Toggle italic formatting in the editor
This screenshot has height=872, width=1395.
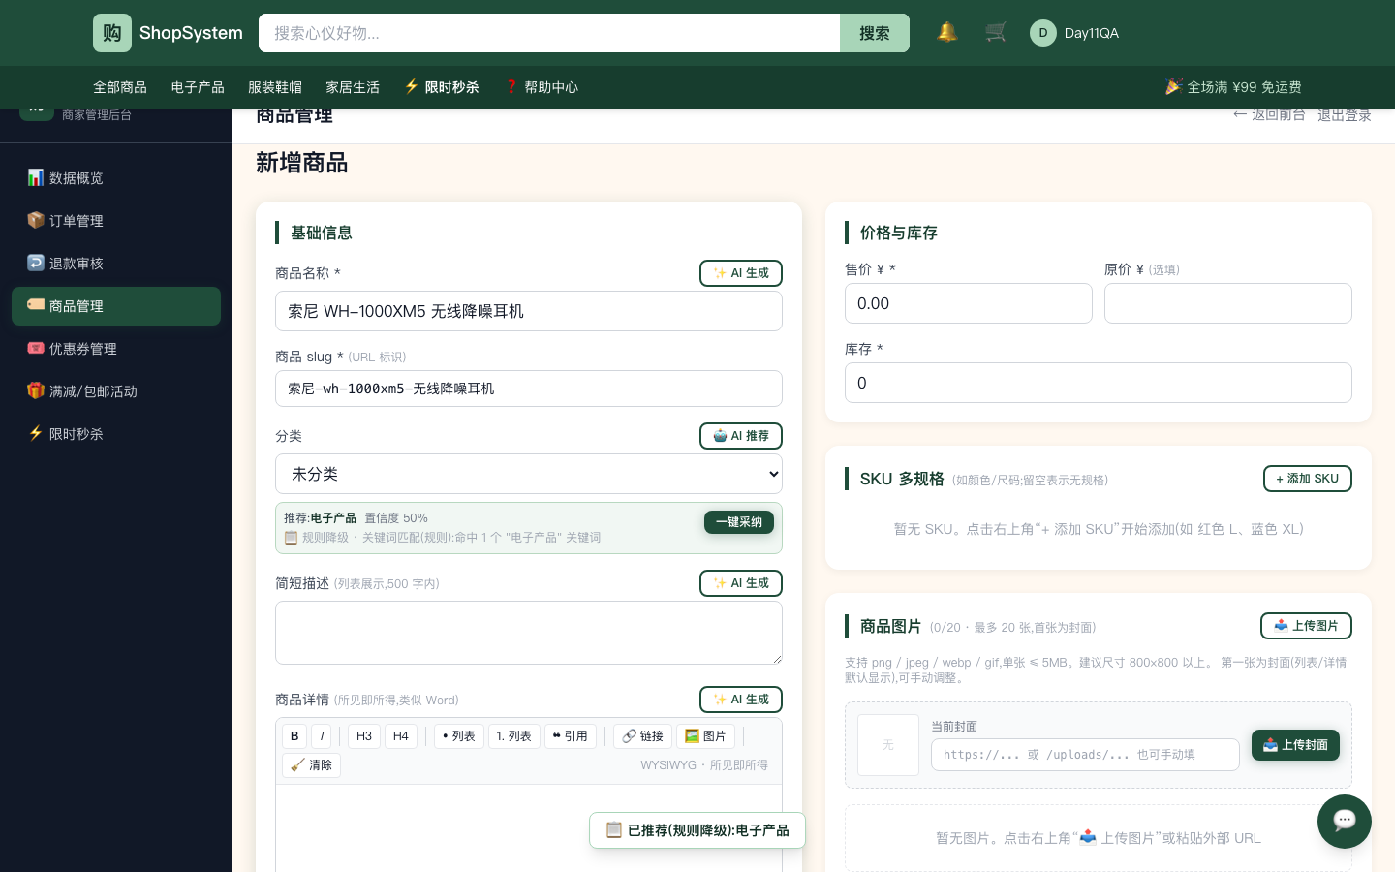323,736
